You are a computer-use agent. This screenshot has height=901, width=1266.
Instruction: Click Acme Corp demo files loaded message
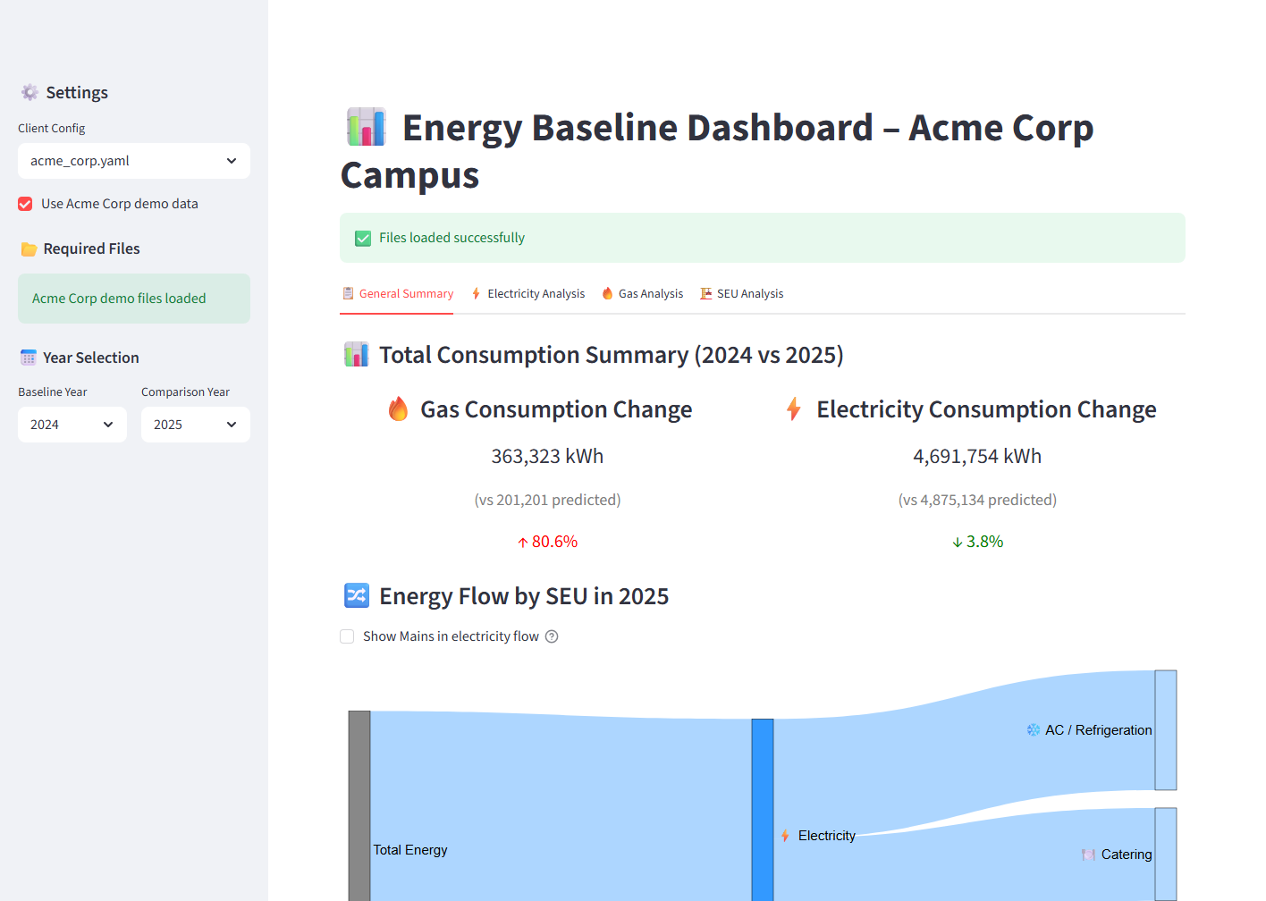point(134,299)
